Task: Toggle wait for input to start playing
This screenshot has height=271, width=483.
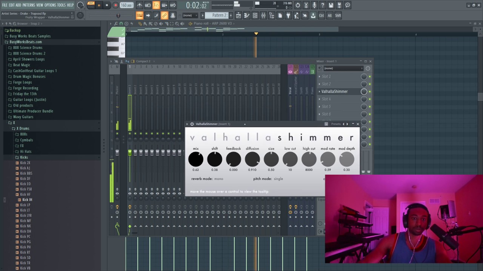Action: pos(148,5)
